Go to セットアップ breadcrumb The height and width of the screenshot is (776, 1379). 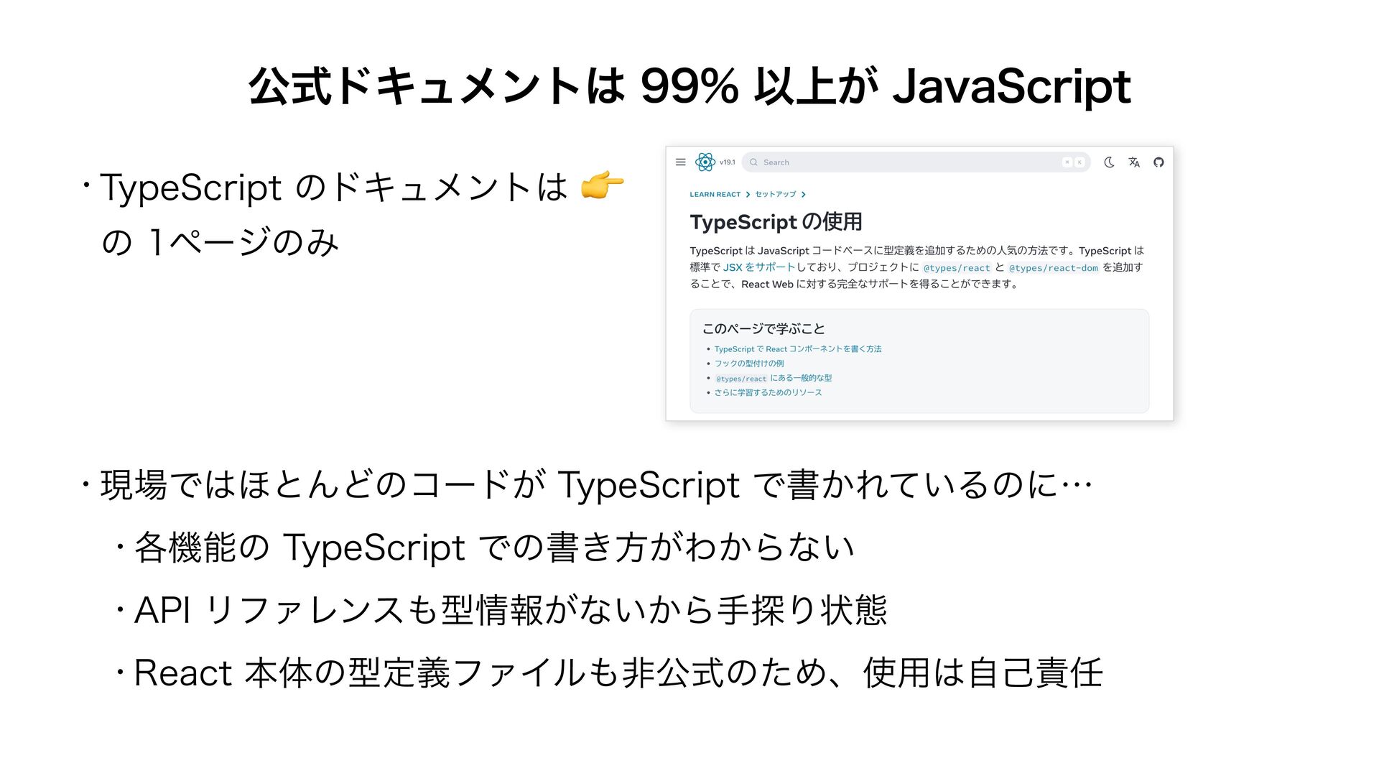(x=775, y=195)
